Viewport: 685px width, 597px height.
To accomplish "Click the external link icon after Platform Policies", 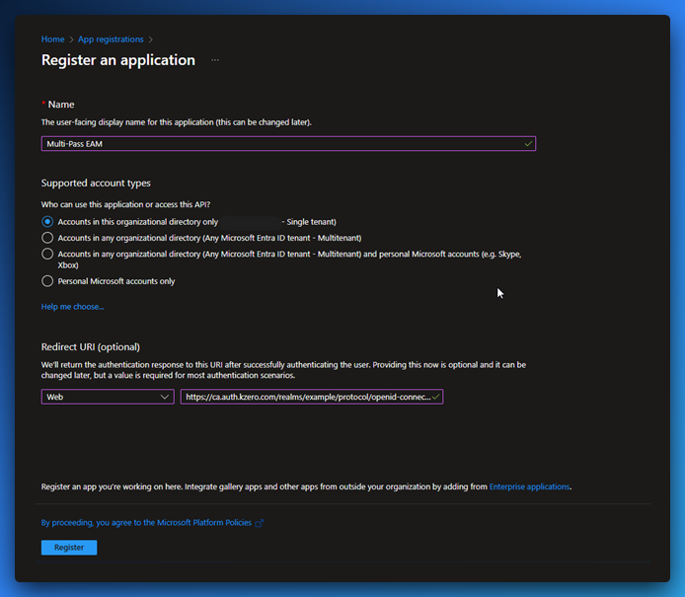I will tap(259, 523).
